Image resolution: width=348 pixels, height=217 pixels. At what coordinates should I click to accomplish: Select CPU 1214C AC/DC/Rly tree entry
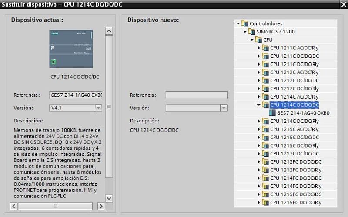(x=294, y=97)
